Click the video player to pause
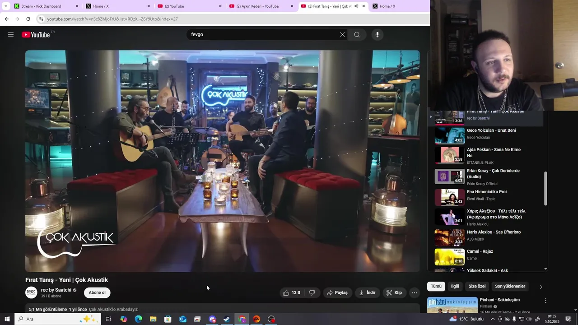Viewport: 578px width, 325px height. tap(222, 161)
